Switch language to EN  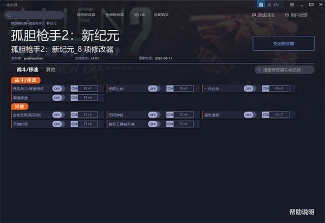click(x=276, y=4)
